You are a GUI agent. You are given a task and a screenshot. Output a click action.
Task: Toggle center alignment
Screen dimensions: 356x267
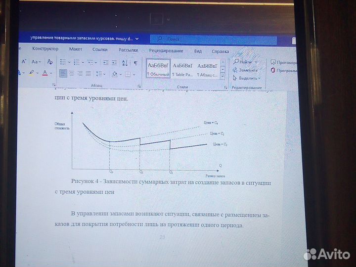click(72, 73)
